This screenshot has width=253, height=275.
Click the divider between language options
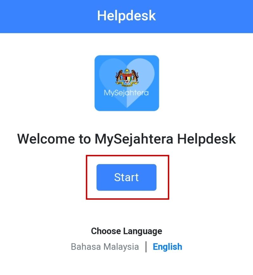(x=146, y=247)
